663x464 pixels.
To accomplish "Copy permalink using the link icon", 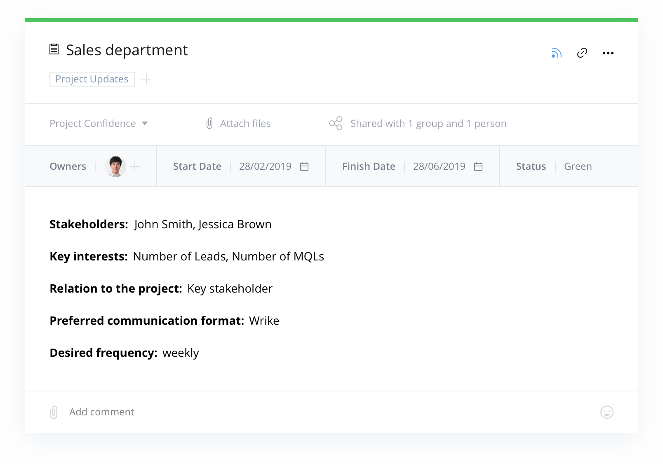I will 582,53.
